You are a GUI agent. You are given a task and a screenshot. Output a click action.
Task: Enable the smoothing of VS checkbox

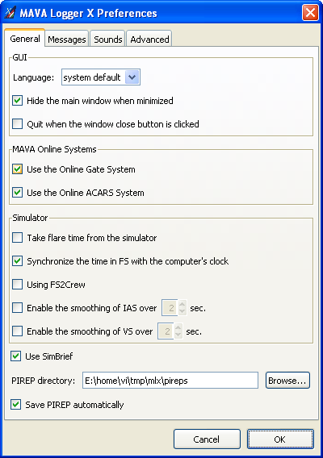pyautogui.click(x=17, y=331)
